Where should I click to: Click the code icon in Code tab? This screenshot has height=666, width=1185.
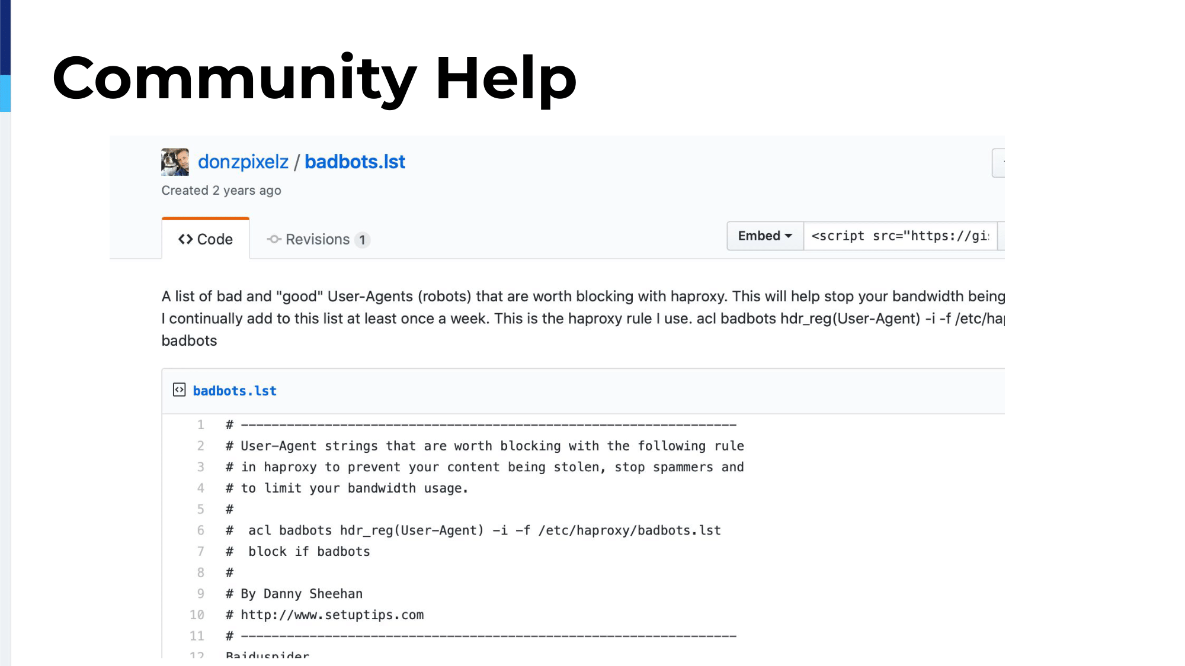click(x=185, y=239)
